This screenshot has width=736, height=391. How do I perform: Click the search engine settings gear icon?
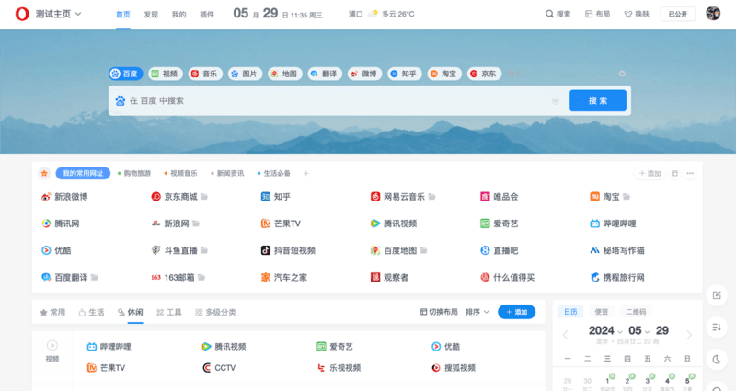[622, 74]
